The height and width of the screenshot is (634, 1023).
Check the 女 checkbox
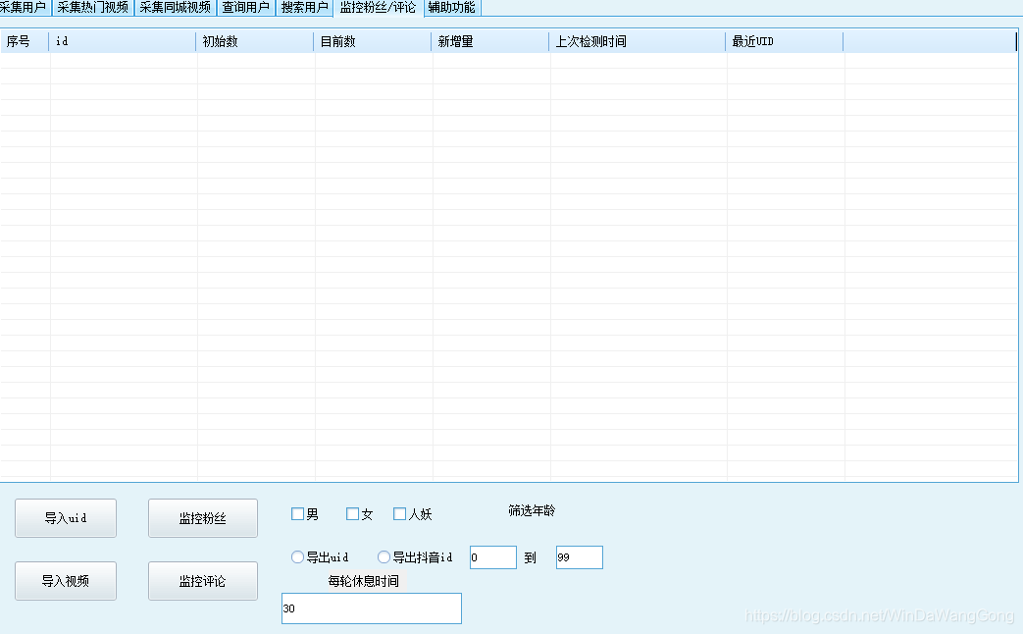tap(352, 514)
